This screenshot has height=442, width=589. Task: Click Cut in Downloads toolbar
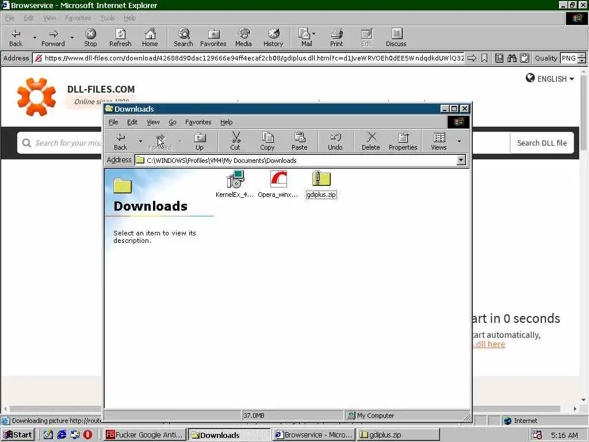tap(235, 142)
